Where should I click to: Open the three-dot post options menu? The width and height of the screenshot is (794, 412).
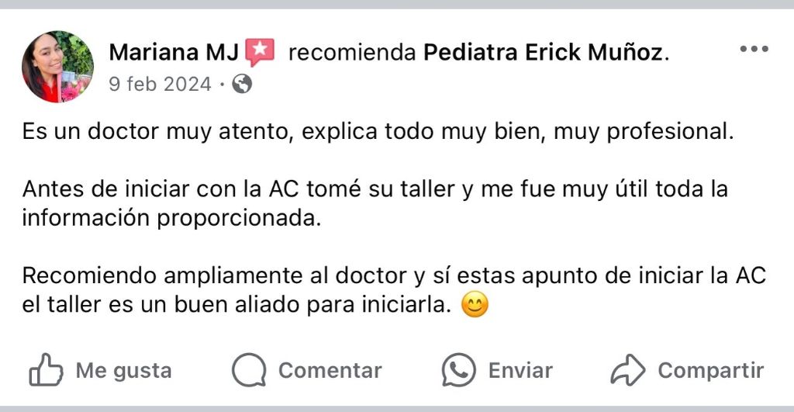pyautogui.click(x=754, y=49)
